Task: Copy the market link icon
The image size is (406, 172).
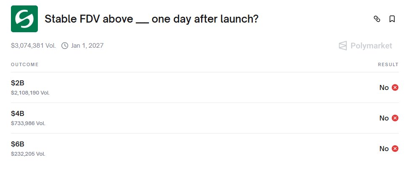Action: [x=377, y=19]
